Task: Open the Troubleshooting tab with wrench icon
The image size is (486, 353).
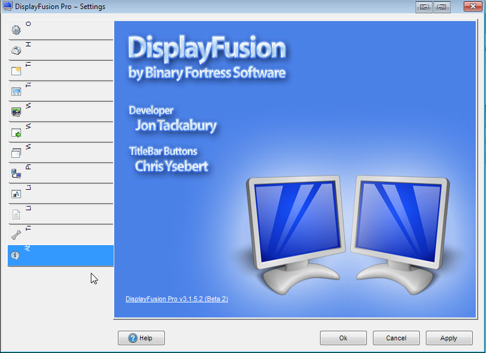Action: coord(60,235)
